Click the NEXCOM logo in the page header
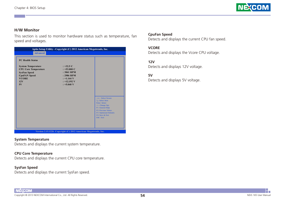This screenshot has height=201, width=285. tap(253, 7)
